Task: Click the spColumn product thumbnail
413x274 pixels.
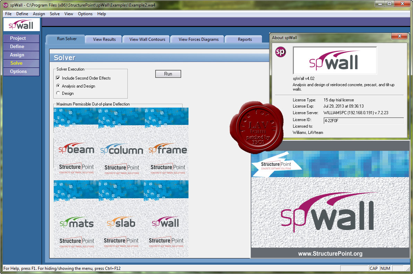Action: [121, 143]
